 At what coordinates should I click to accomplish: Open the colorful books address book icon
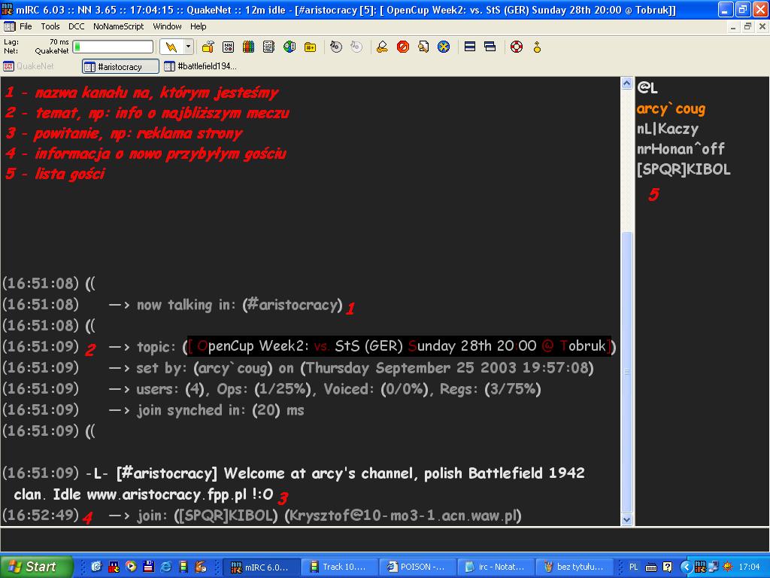tap(248, 47)
